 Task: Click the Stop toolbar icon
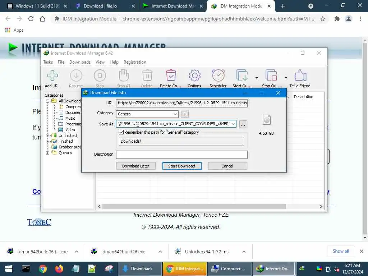(x=100, y=75)
